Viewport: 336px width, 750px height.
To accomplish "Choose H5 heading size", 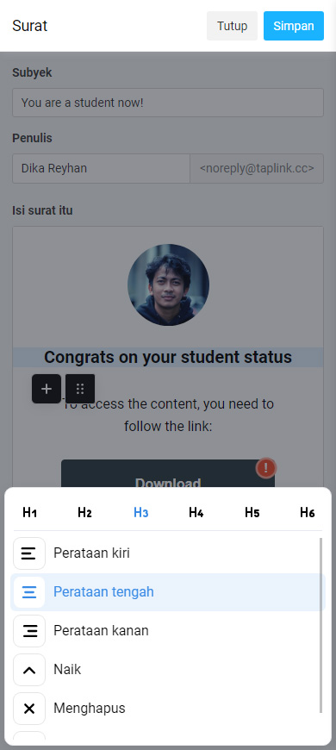I will click(x=252, y=513).
